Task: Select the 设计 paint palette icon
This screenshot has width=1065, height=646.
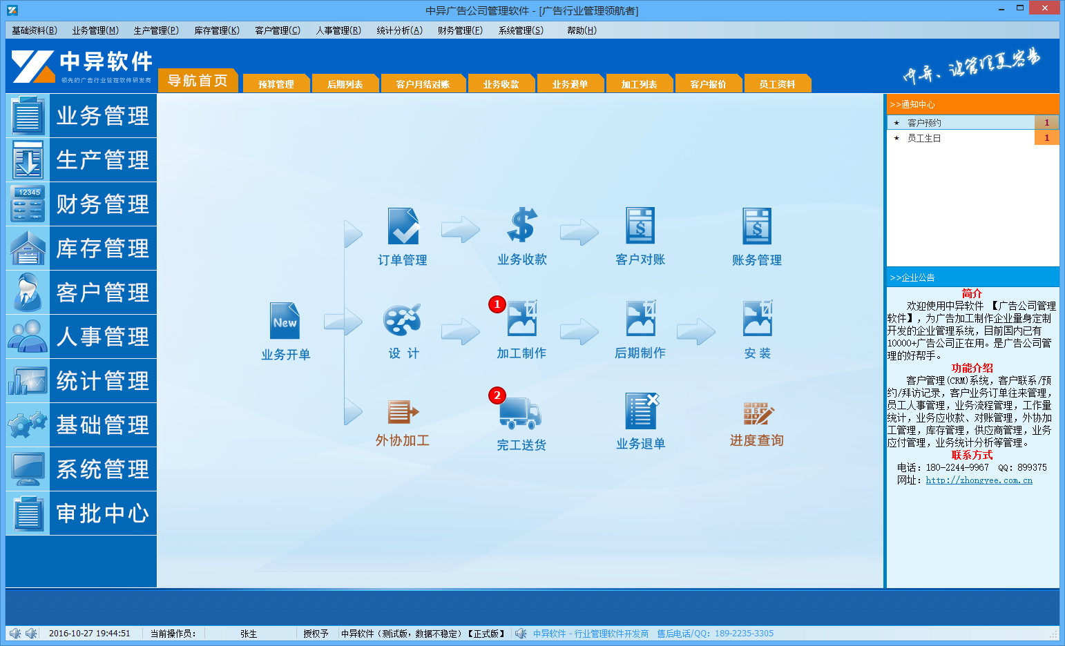Action: click(x=402, y=320)
